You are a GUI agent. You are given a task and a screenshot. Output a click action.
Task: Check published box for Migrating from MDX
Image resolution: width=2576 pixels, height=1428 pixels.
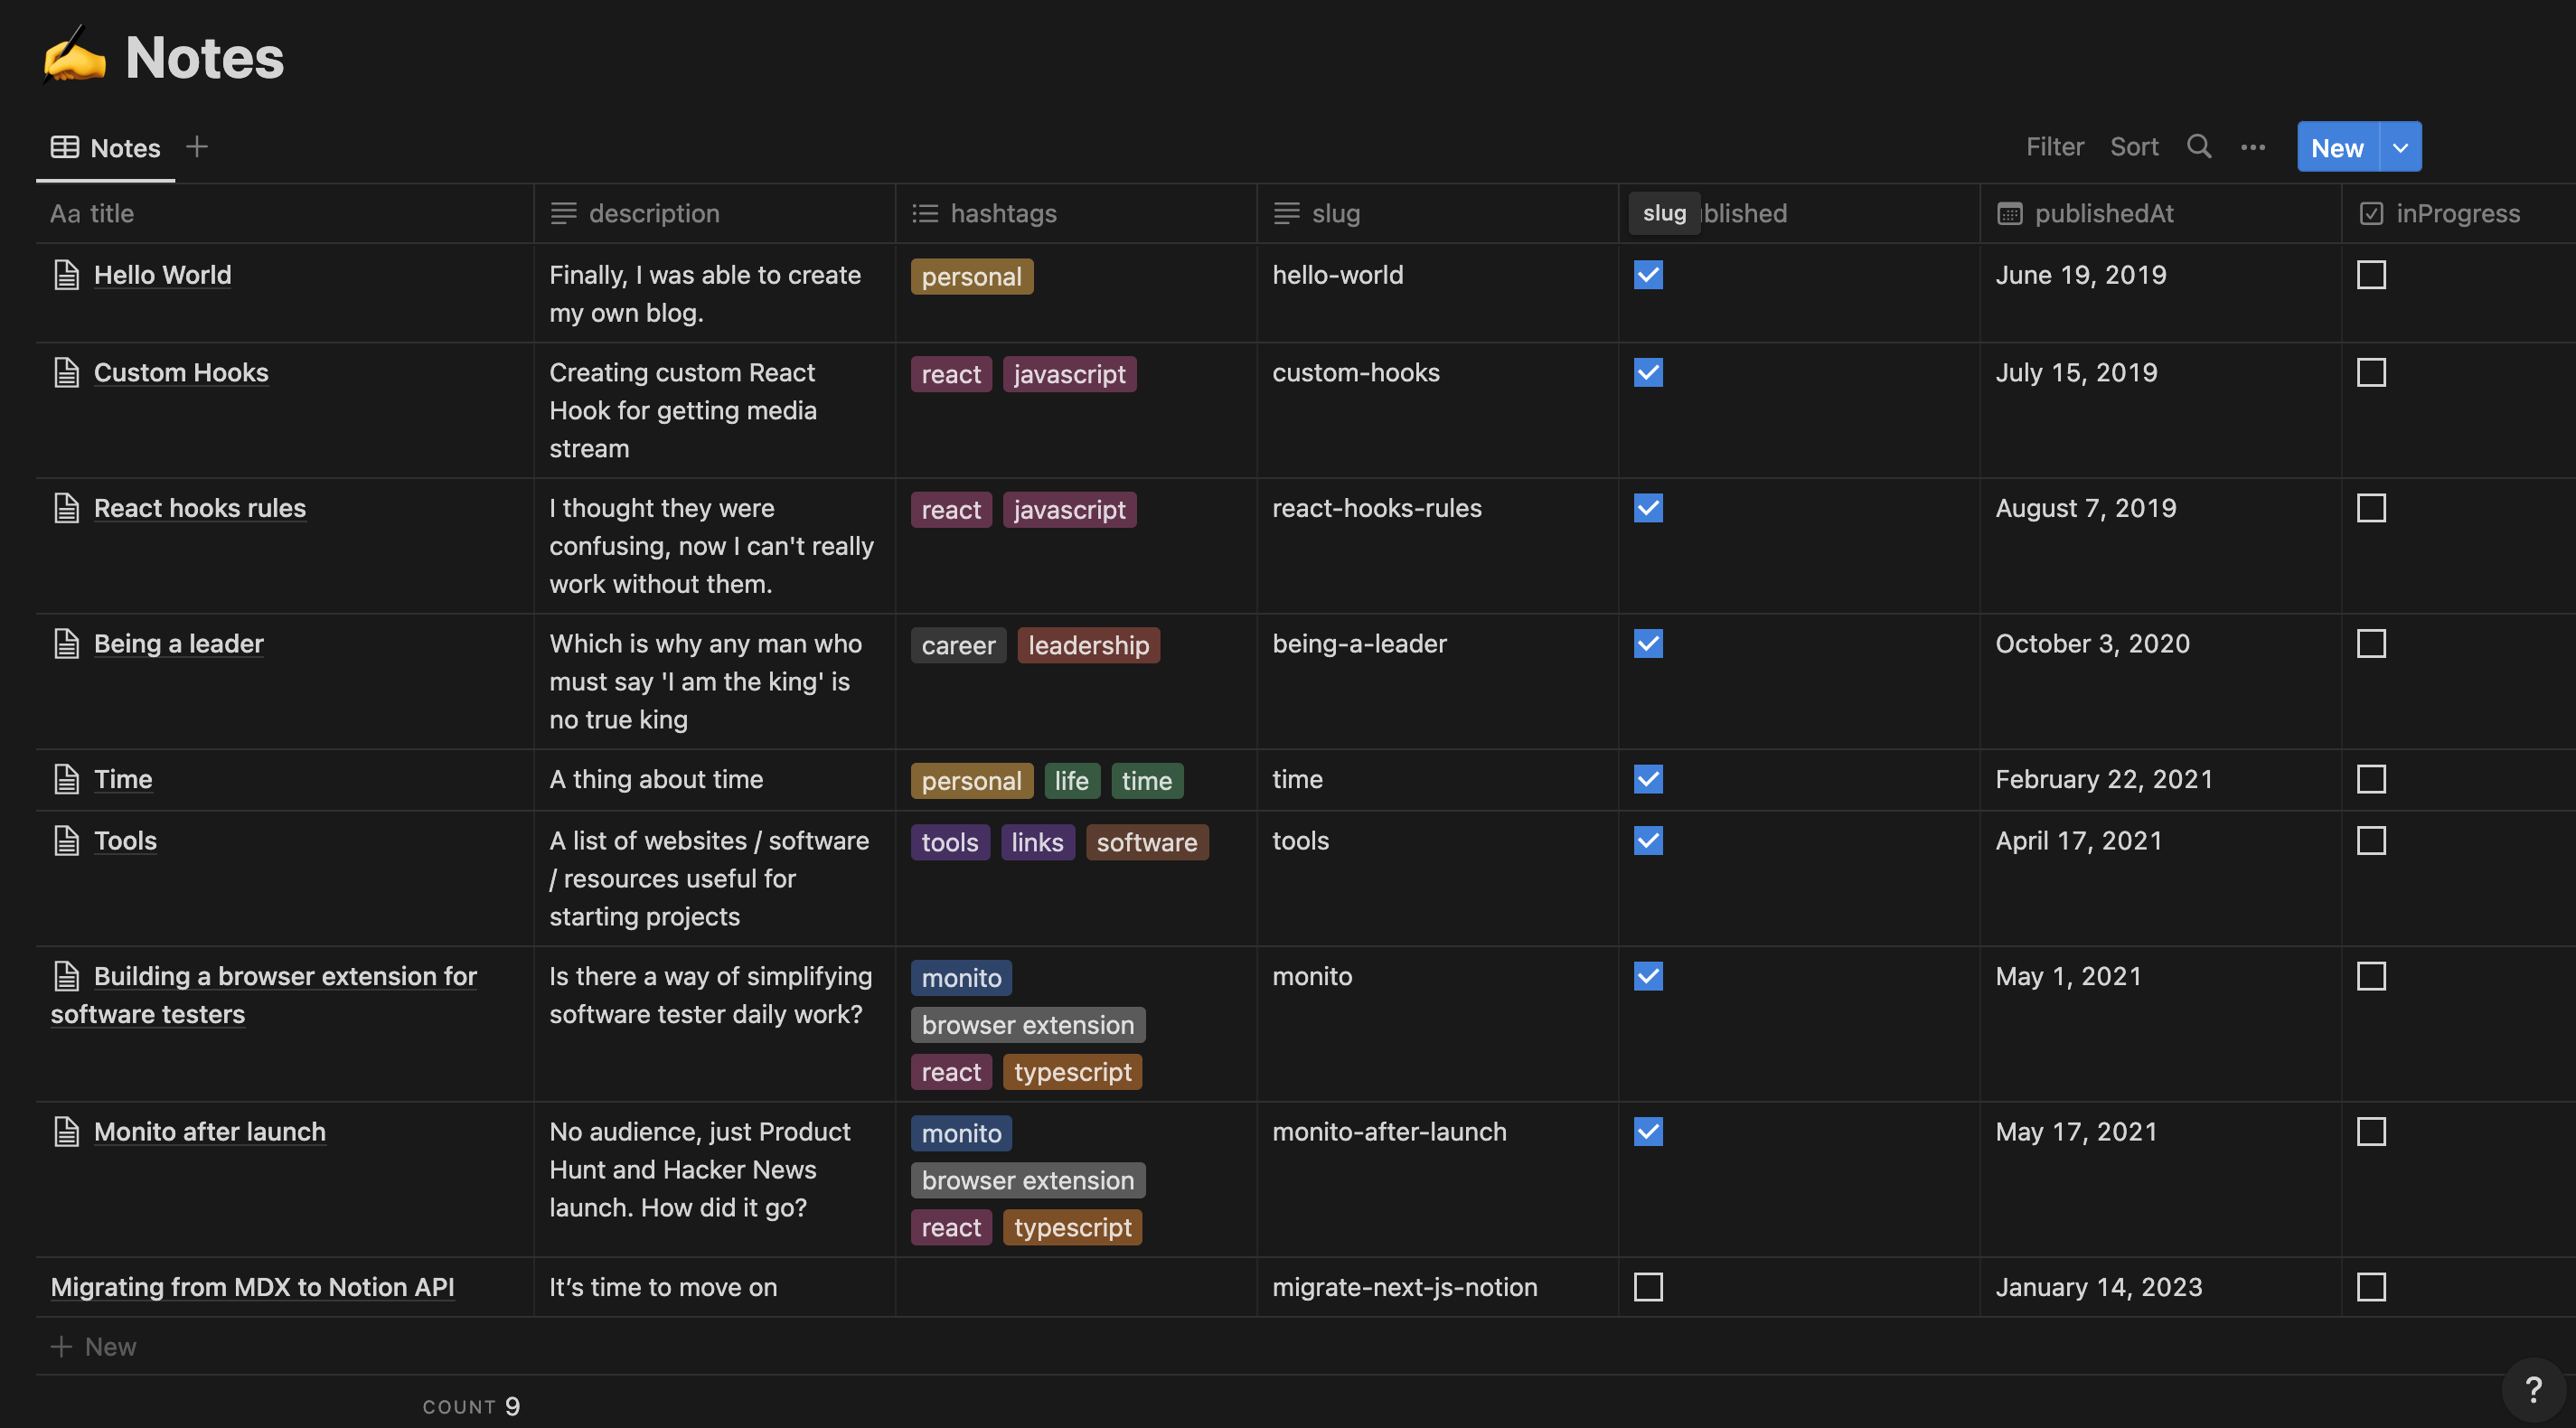tap(1648, 1287)
